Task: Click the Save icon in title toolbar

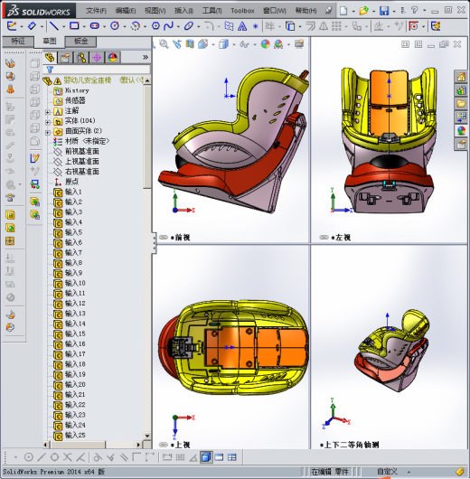Action: (x=384, y=11)
